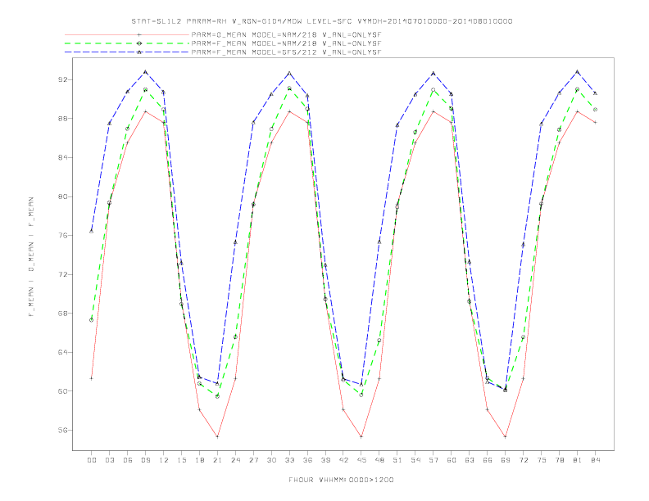
Task: Click the 88 tick on the y-axis
Action: point(63,118)
